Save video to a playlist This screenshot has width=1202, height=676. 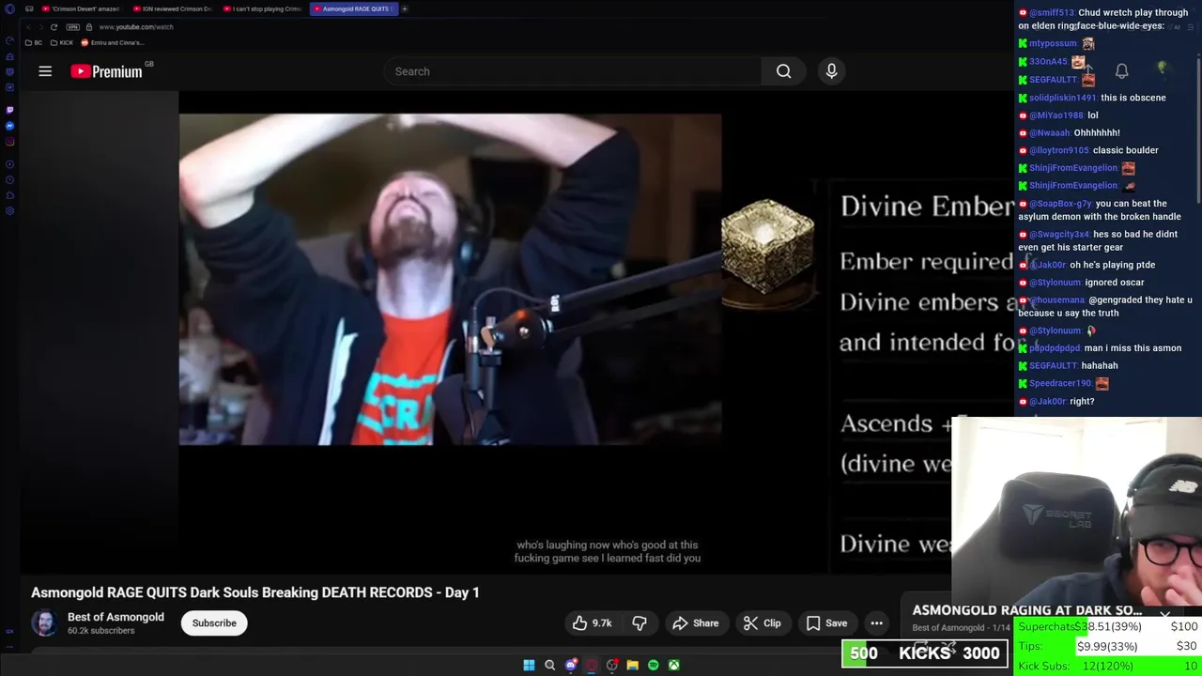pos(826,623)
